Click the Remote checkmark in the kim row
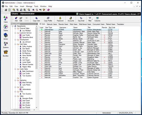Screen dimensions: 142x115 point(105,57)
